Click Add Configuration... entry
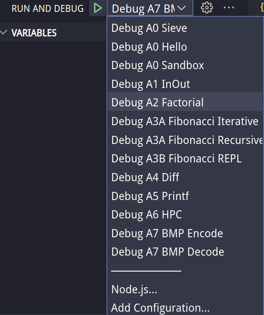This screenshot has width=264, height=315. (x=160, y=308)
